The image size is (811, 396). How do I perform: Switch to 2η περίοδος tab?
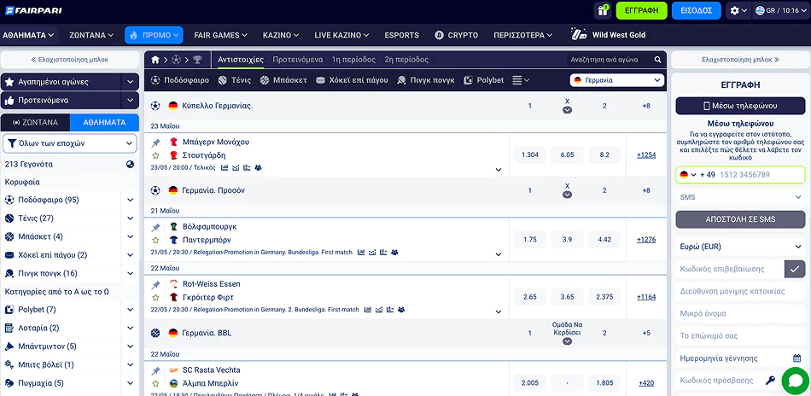(406, 60)
